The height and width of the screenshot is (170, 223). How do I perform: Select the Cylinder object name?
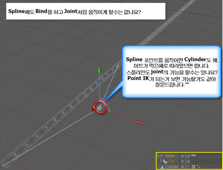click(x=172, y=167)
